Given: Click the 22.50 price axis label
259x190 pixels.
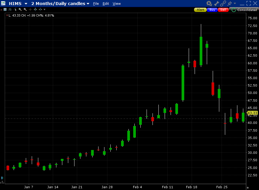Looking at the screenshot, I should tap(252, 175).
